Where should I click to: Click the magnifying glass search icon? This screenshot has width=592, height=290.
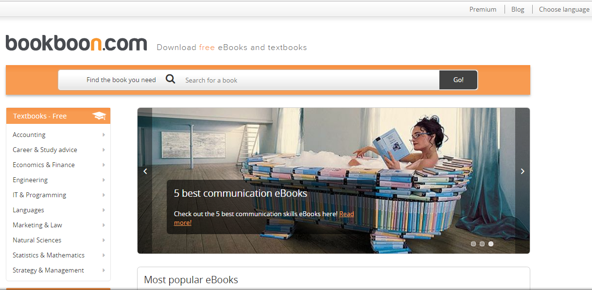(x=170, y=79)
